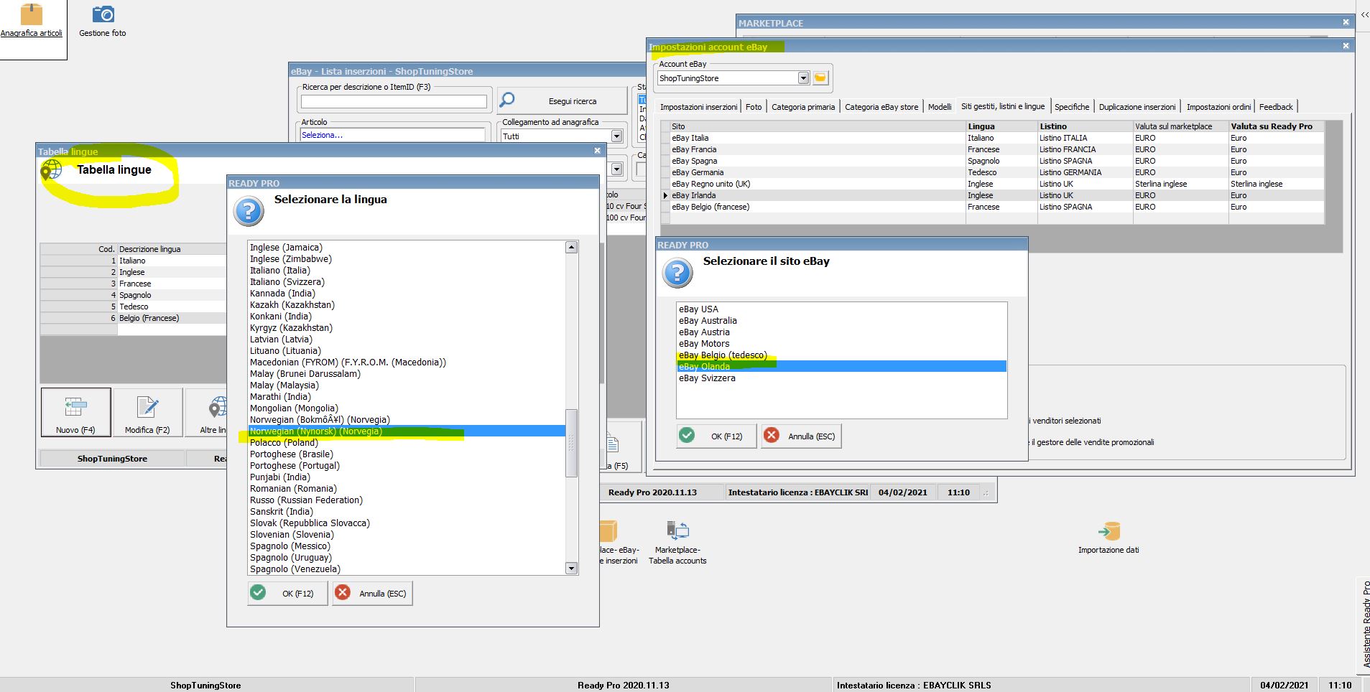Viewport: 1370px width, 692px height.
Task: Select eBay USA in site list
Action: pyautogui.click(x=841, y=309)
